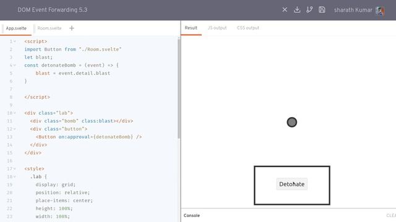Switch to CSS output tab
Screen dimensions: 396x222
coord(248,28)
